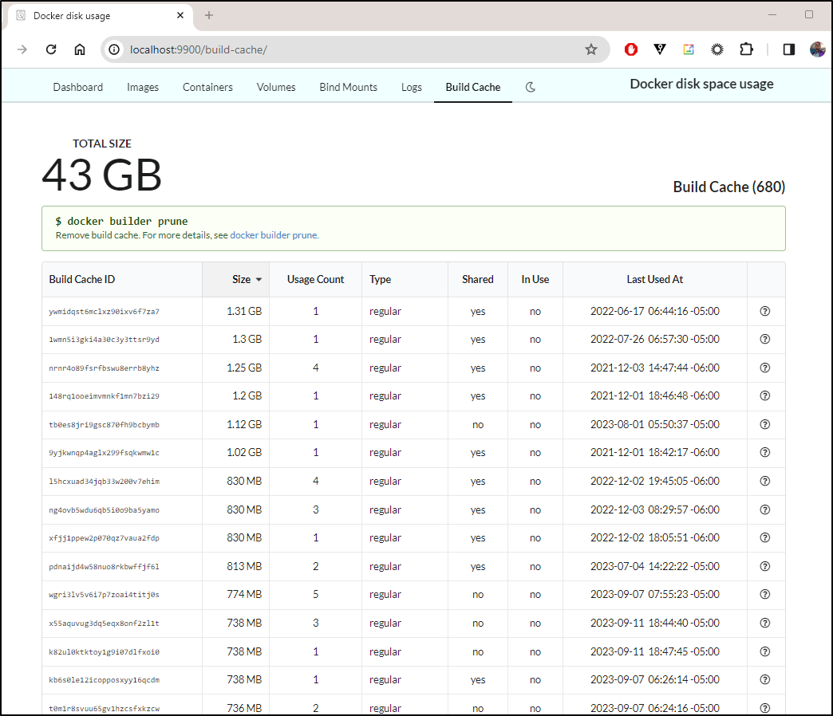
Task: Click the "43 GB" total size value
Action: coord(101,175)
